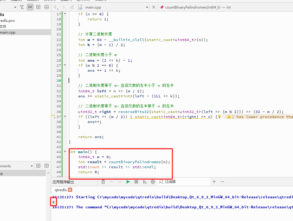Click the filter tree icon in sidebar

22,7
